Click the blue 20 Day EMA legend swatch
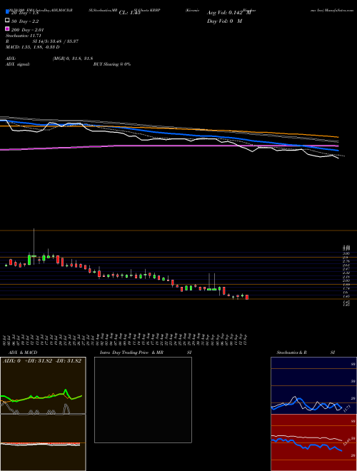357x471 pixels. tap(7, 12)
